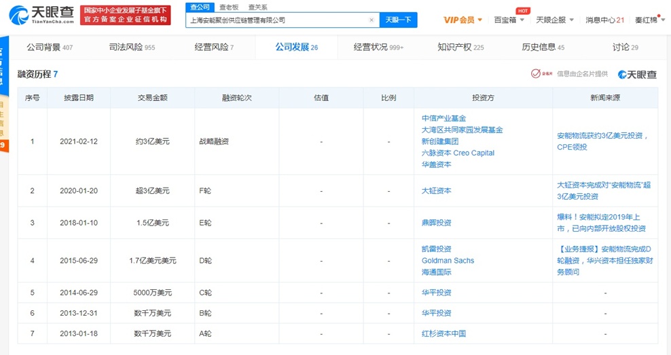Open 消息中心 notifications

point(604,20)
